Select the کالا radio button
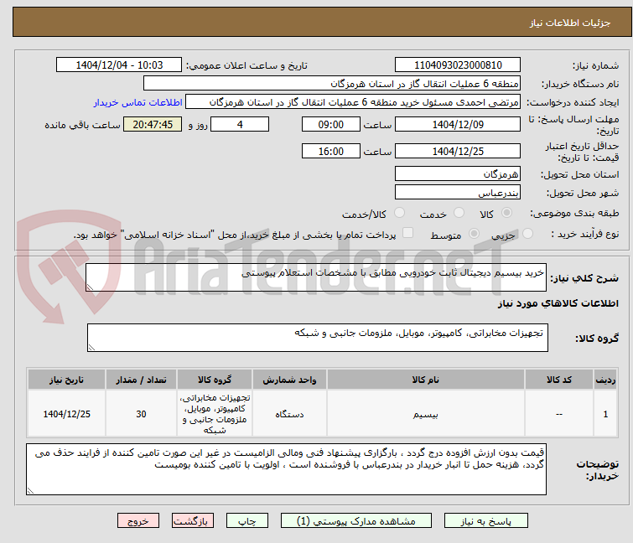Screen dimensions: 633x543 [506, 213]
